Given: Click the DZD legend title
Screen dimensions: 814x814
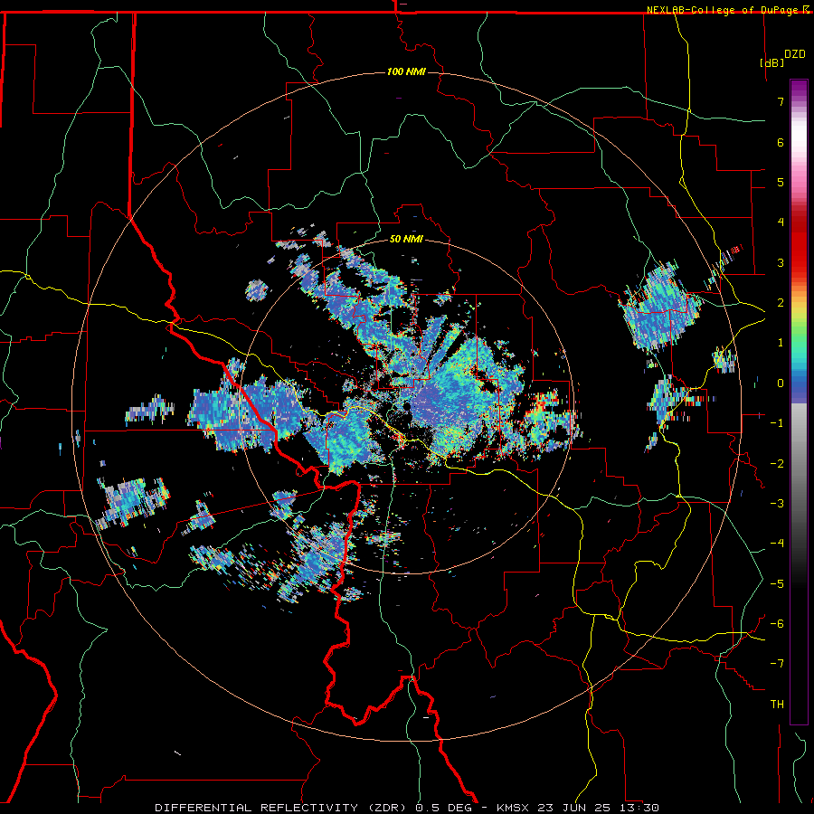Looking at the screenshot, I should point(795,54).
